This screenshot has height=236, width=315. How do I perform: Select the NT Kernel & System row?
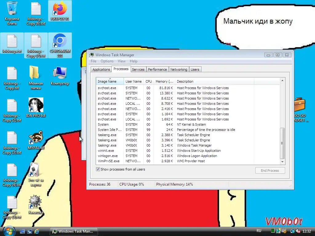coord(188,124)
